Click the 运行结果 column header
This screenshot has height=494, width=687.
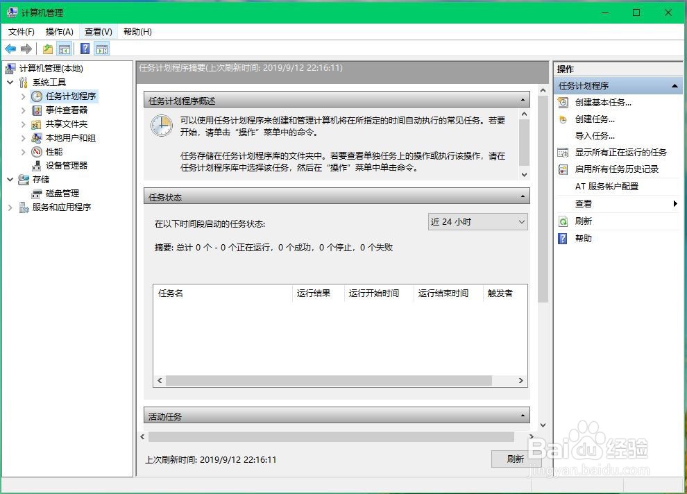(318, 293)
